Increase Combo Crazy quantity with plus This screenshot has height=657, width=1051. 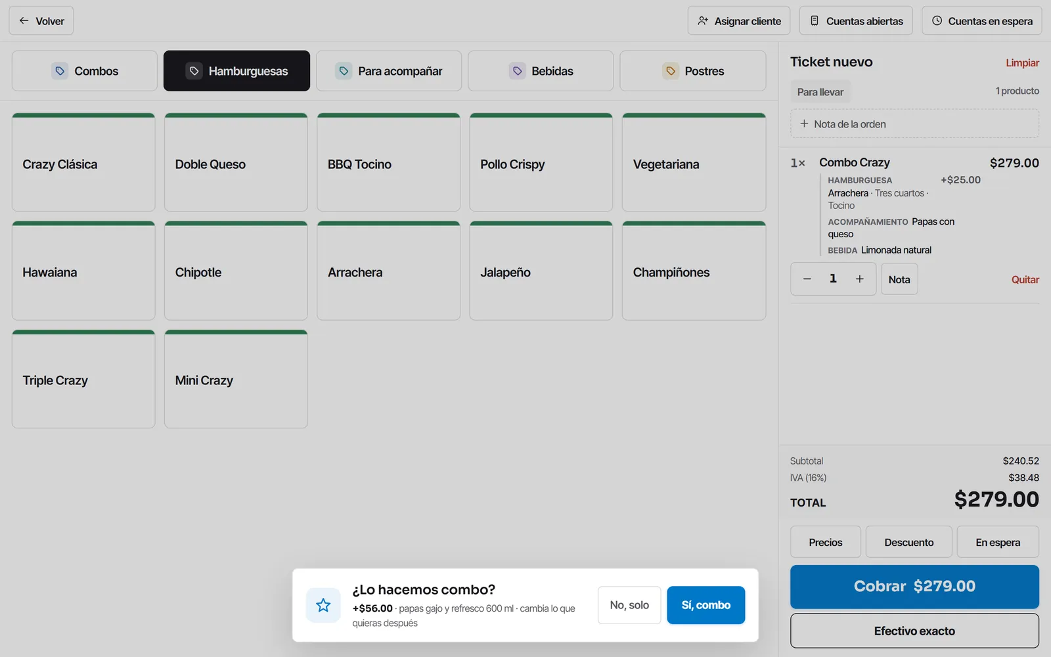[859, 279]
